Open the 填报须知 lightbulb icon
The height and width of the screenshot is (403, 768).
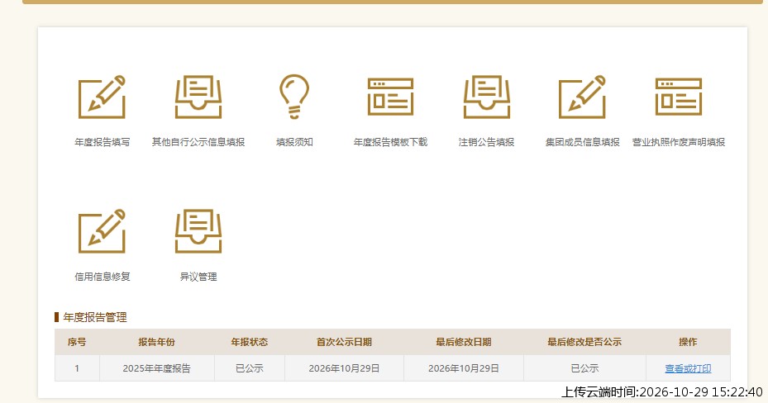tap(293, 97)
